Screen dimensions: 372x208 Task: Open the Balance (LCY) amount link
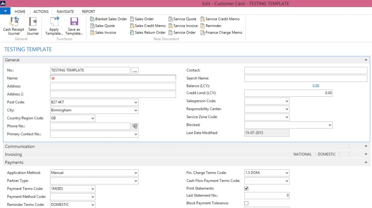click(x=316, y=85)
